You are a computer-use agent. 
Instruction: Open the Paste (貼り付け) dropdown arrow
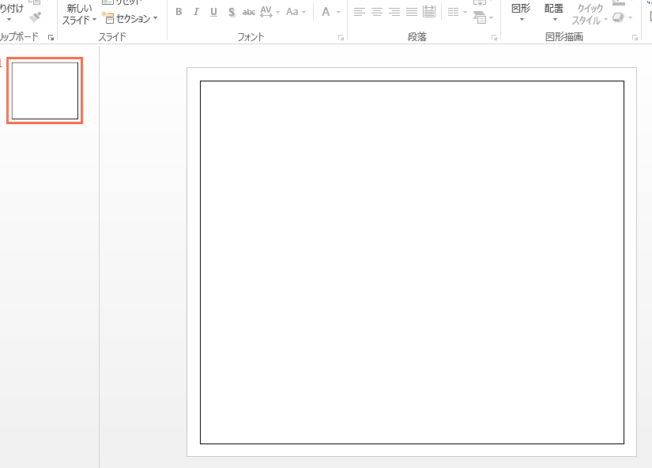tap(9, 20)
